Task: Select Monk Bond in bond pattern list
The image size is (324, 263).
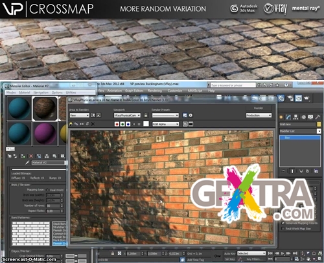Action: (x=59, y=240)
